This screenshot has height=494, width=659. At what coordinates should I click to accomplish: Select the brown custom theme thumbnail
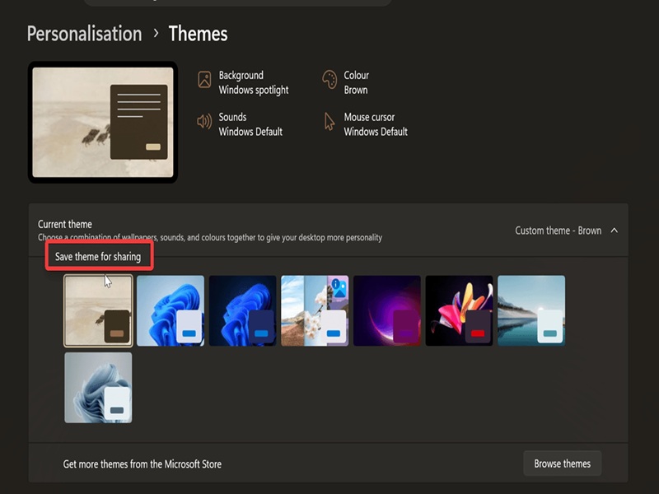(98, 311)
